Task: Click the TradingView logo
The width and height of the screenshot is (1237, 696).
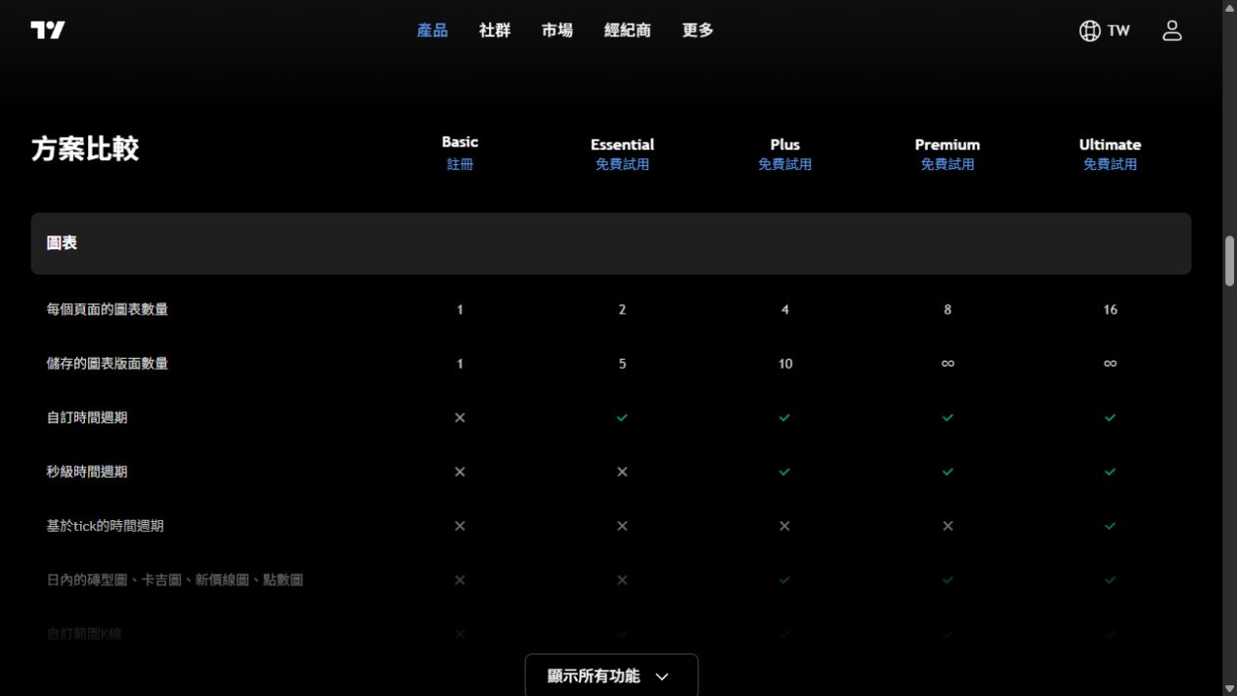Action: tap(48, 30)
